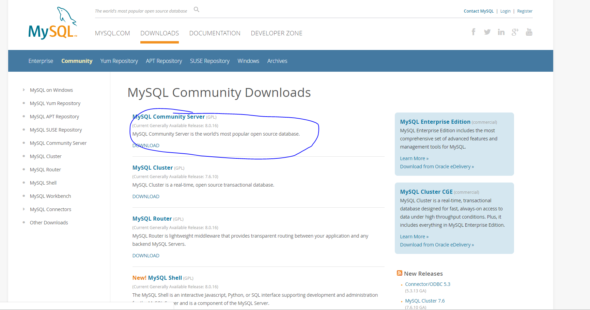Switch to the Enterprise tab

(x=41, y=61)
